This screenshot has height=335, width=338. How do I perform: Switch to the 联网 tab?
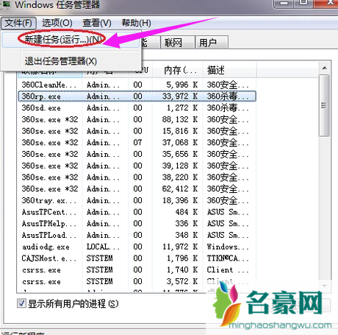pyautogui.click(x=178, y=43)
